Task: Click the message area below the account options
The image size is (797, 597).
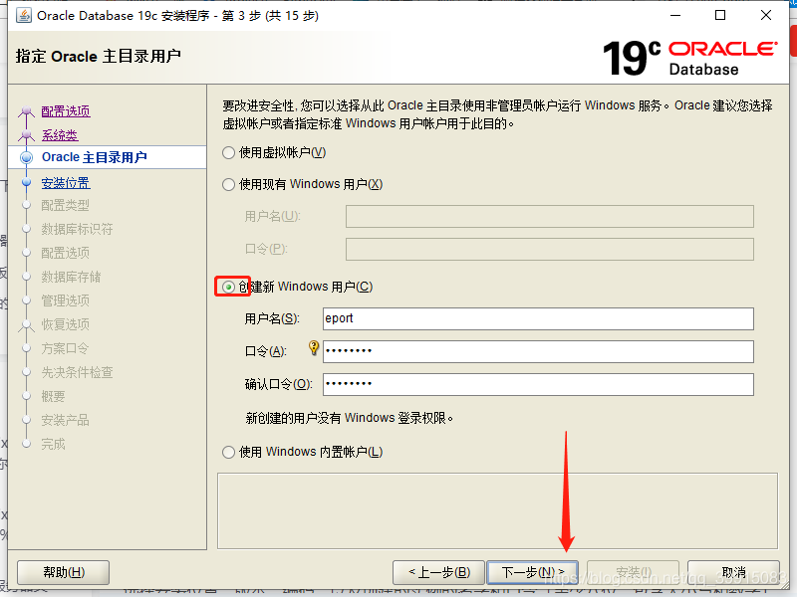Action: (x=497, y=511)
